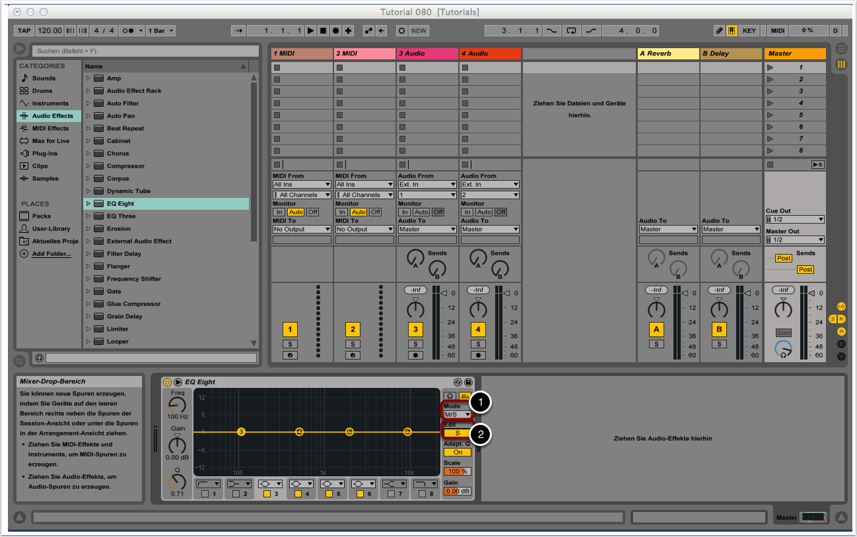857x537 pixels.
Task: Select Drums category in browser
Action: pyautogui.click(x=42, y=91)
